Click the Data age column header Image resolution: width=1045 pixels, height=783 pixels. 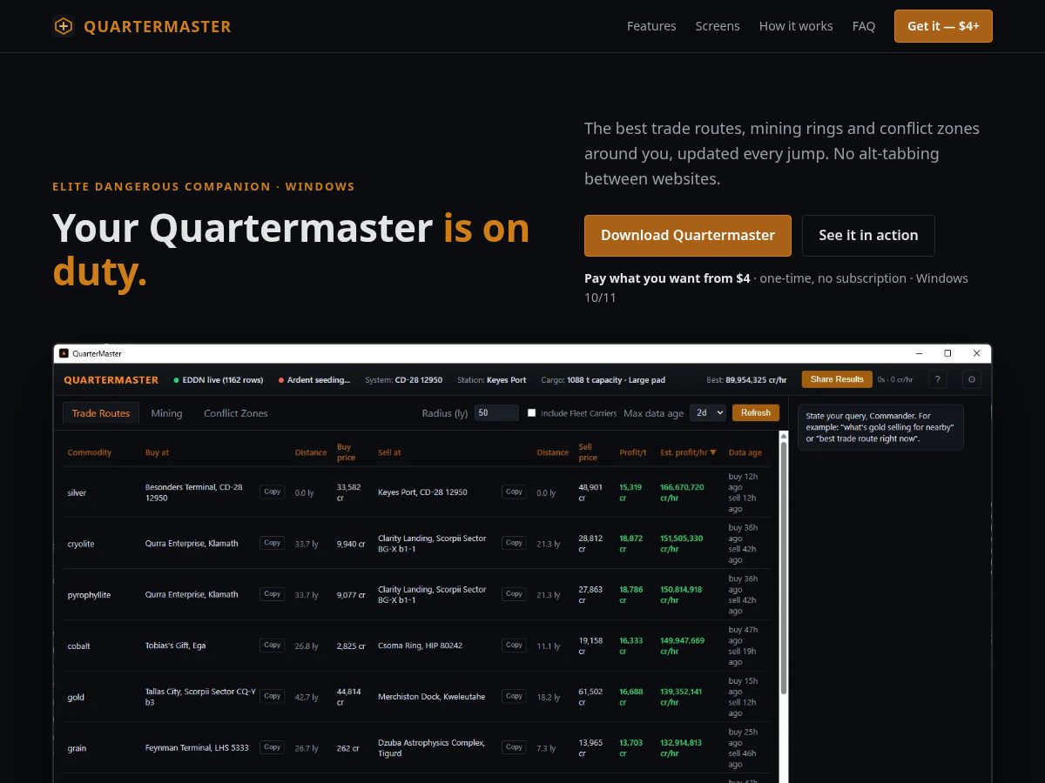tap(745, 452)
